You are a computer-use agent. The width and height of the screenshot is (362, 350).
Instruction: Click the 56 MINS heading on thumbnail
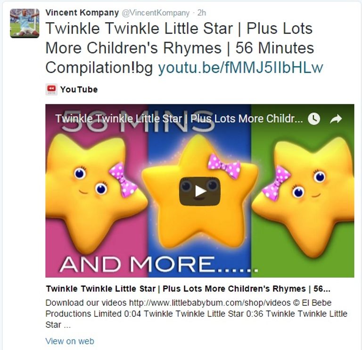pyautogui.click(x=138, y=121)
